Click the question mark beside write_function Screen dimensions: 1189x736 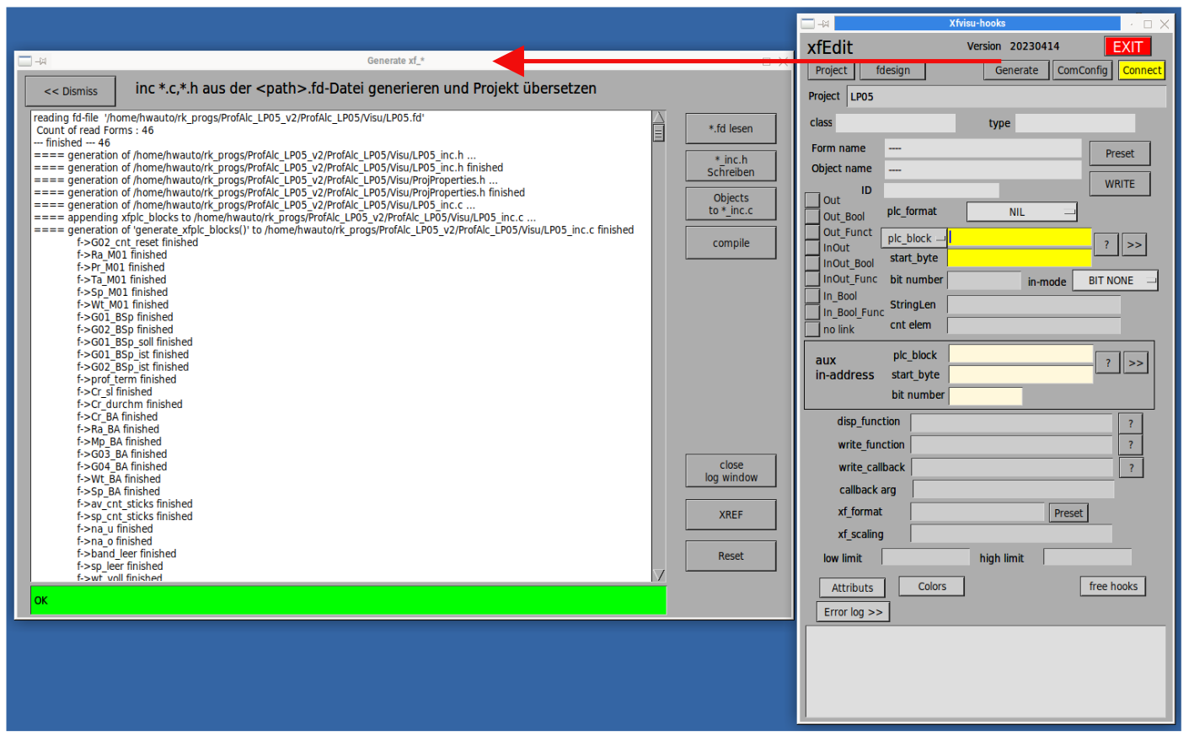[1131, 445]
